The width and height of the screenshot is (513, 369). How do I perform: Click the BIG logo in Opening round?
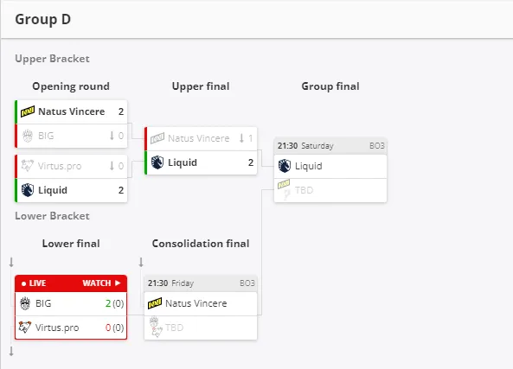pyautogui.click(x=28, y=136)
